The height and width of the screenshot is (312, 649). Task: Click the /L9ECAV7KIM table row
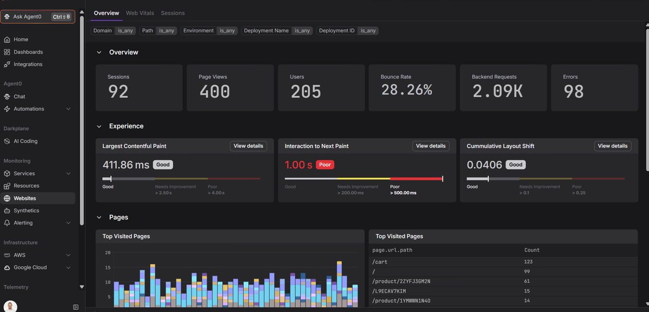(x=503, y=291)
